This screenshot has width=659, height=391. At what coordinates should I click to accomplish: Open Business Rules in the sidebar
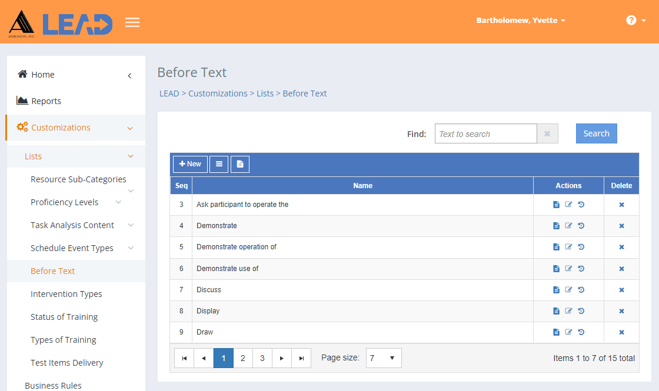point(54,386)
